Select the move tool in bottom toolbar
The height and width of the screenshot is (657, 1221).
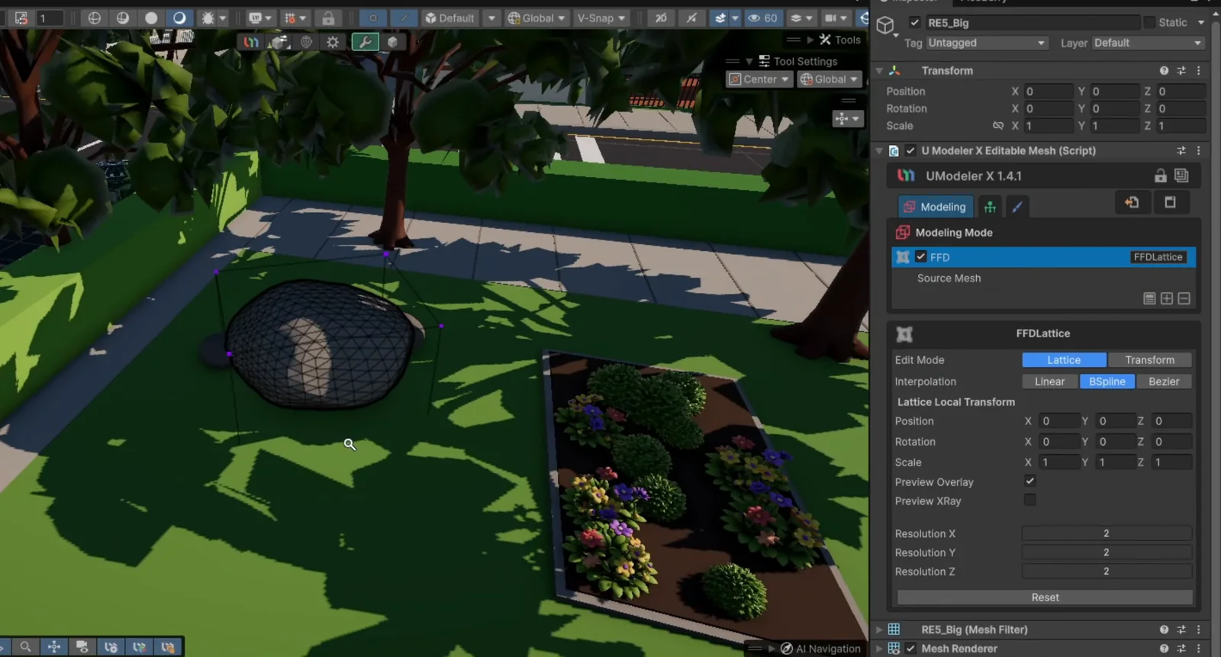pos(54,647)
